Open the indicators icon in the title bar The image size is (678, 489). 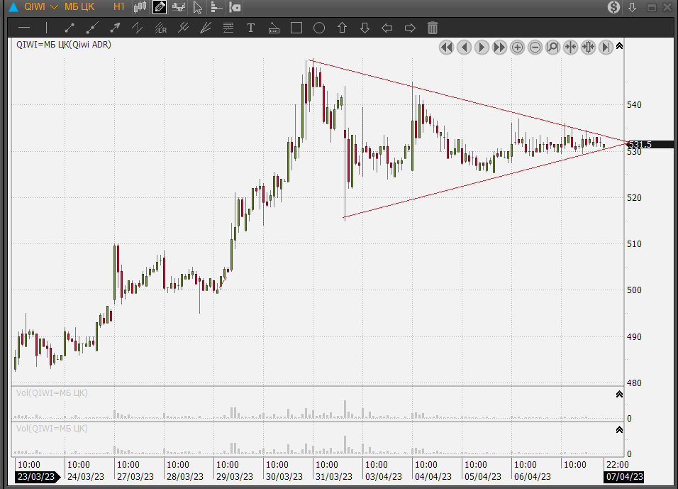pos(179,7)
